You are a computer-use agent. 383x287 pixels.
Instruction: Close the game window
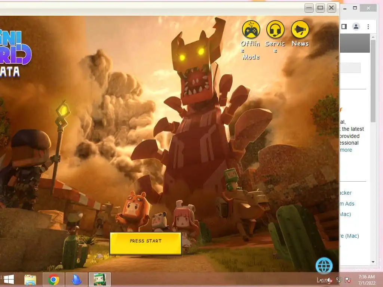[x=331, y=8]
